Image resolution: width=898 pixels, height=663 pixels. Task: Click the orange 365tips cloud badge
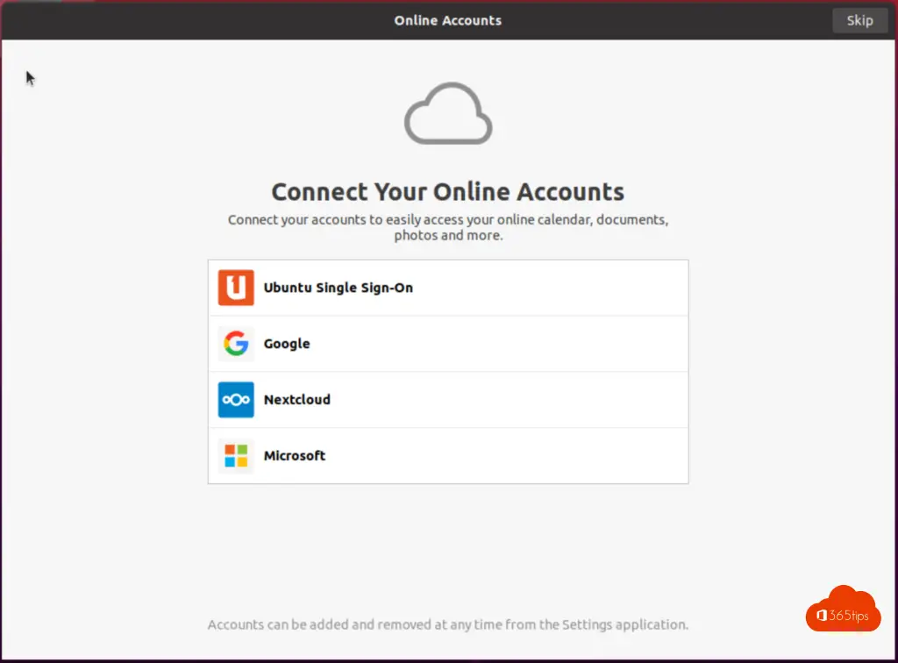843,610
